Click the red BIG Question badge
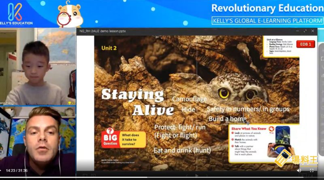The width and height of the screenshot is (324, 180). click(111, 138)
